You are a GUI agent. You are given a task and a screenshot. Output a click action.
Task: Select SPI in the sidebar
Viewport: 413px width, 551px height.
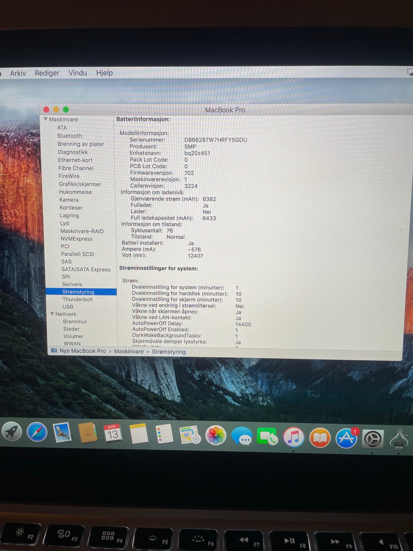pyautogui.click(x=65, y=276)
